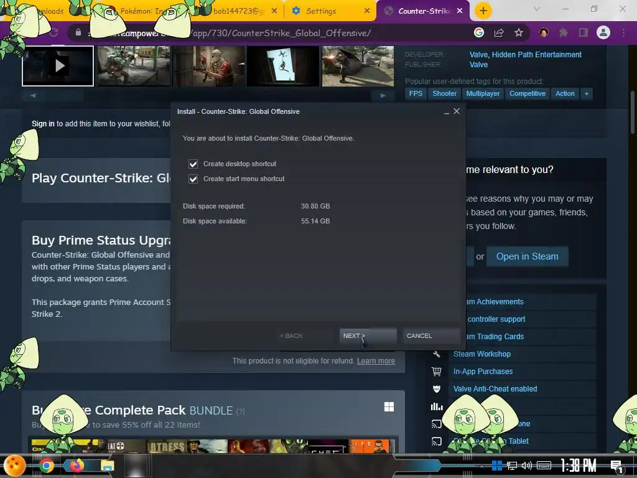Open a new browser tab
This screenshot has height=478, width=637.
click(483, 11)
